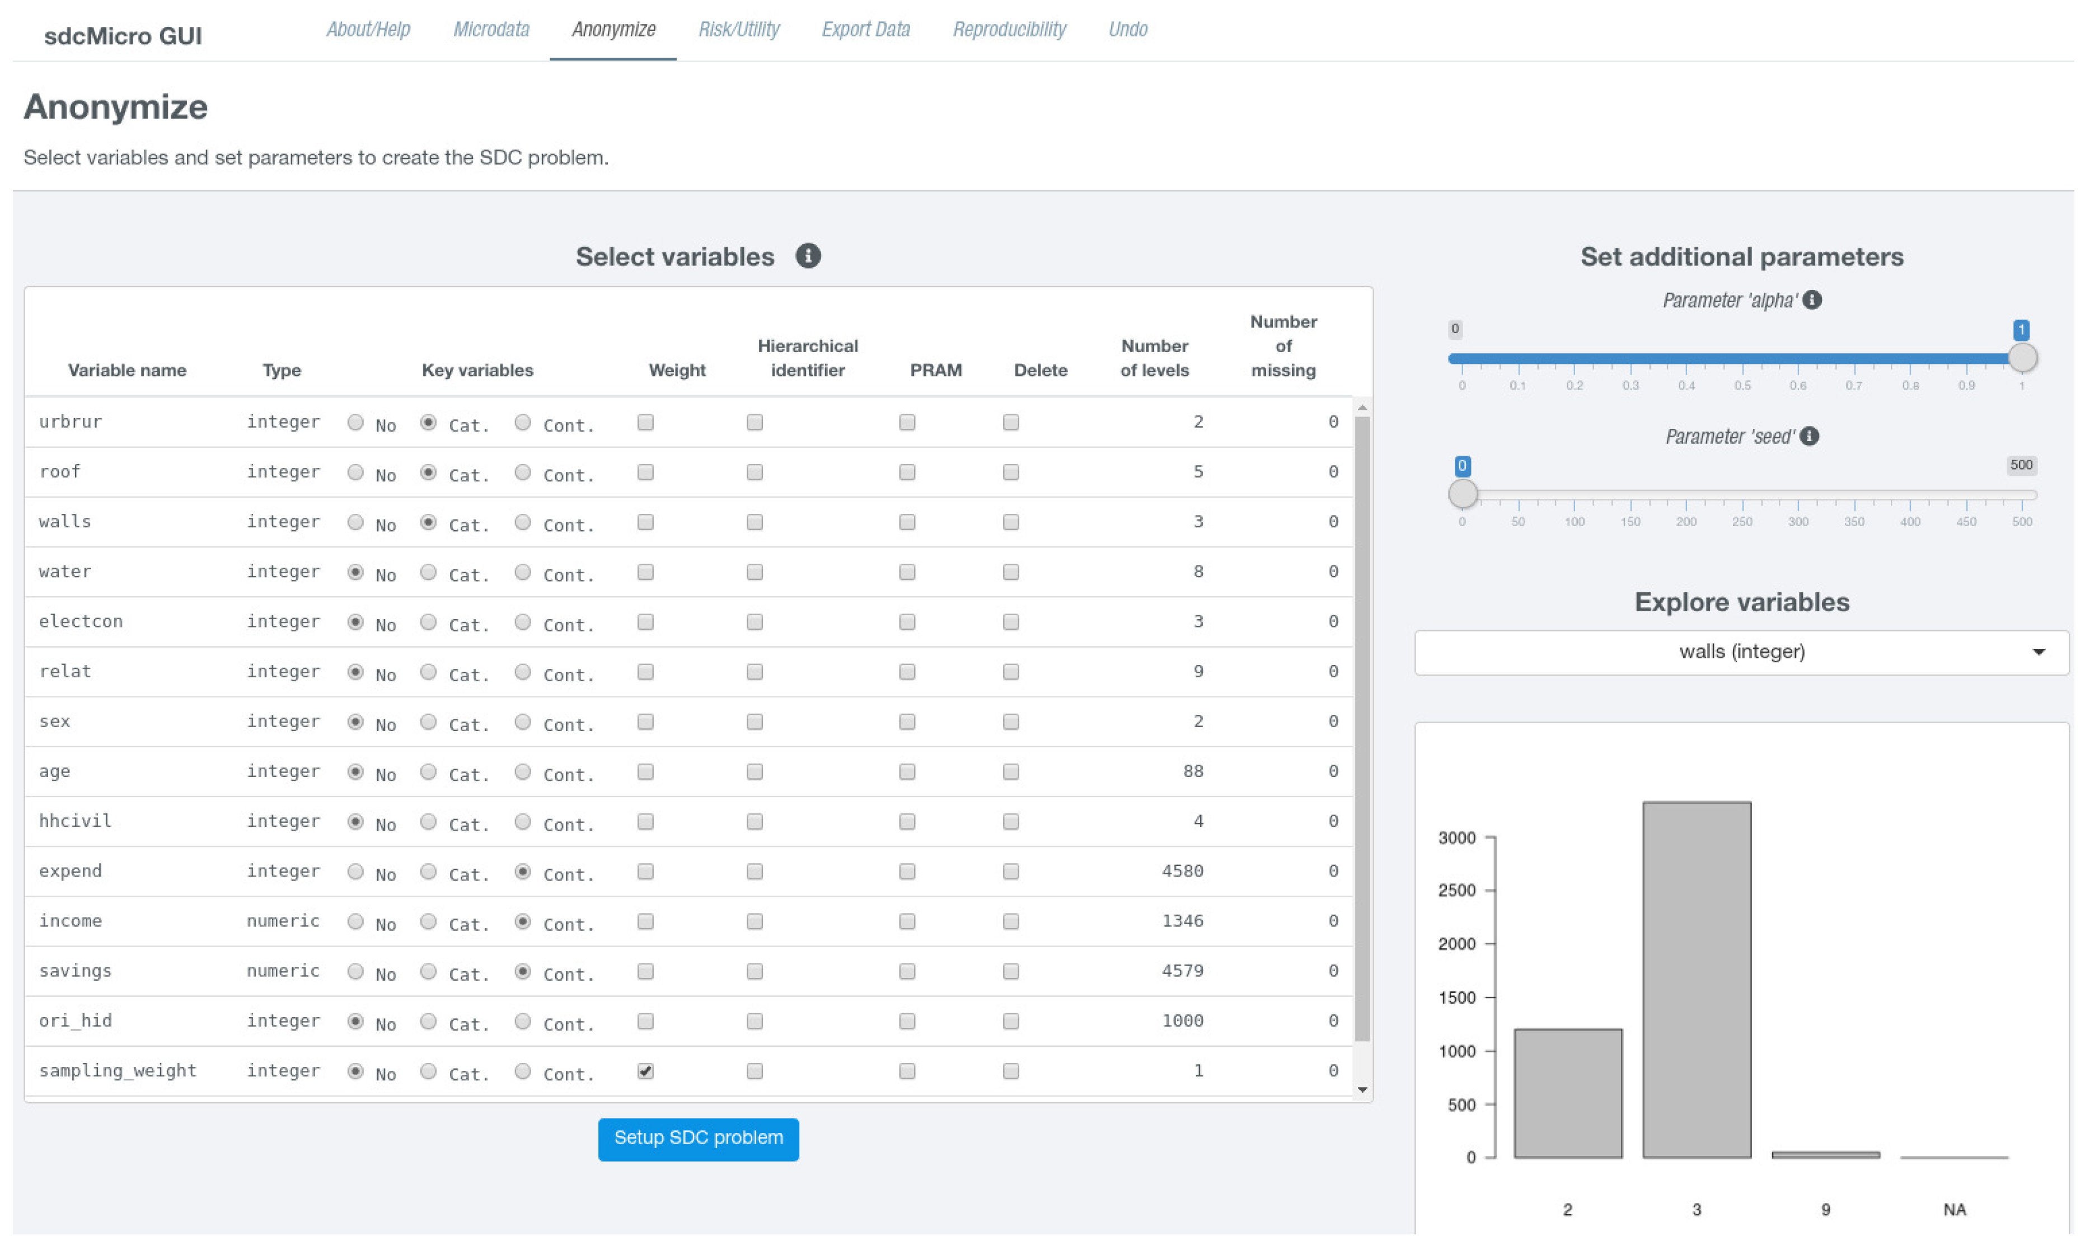Screen dimensions: 2085x1250
Task: Go to the Microdata tab
Action: 491,30
